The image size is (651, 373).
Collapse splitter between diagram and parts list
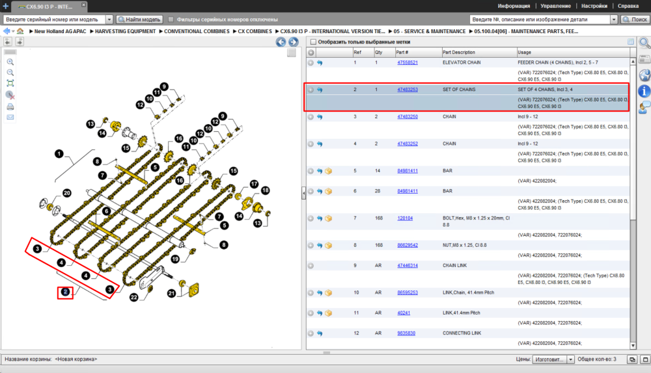point(303,193)
